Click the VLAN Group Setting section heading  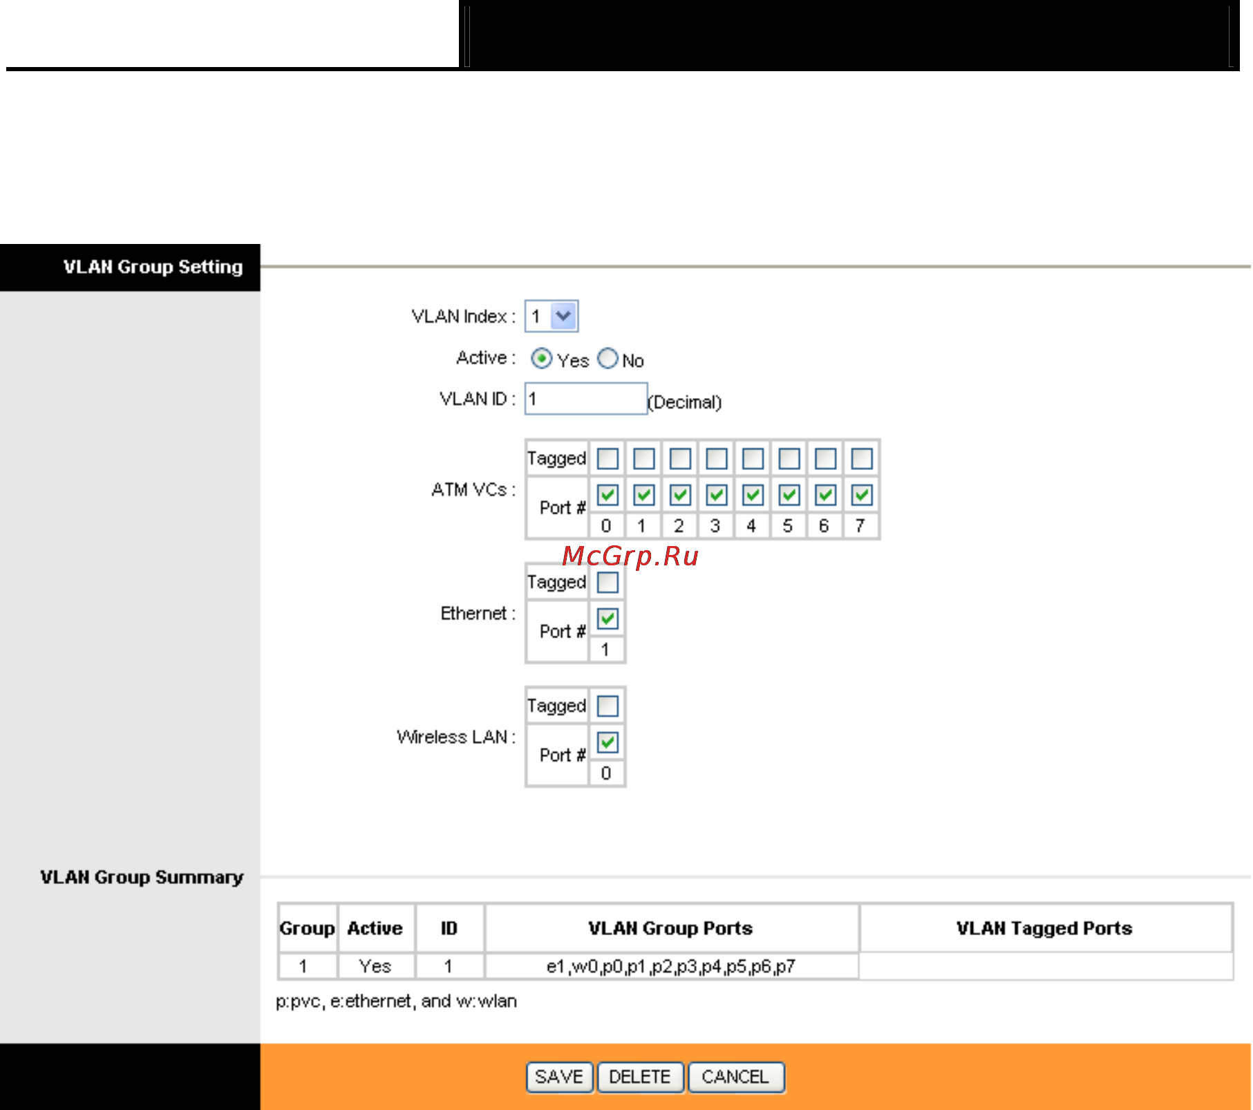[153, 267]
